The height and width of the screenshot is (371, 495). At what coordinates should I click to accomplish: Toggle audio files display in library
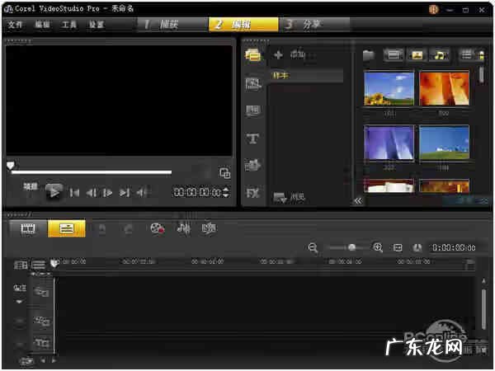coord(440,55)
